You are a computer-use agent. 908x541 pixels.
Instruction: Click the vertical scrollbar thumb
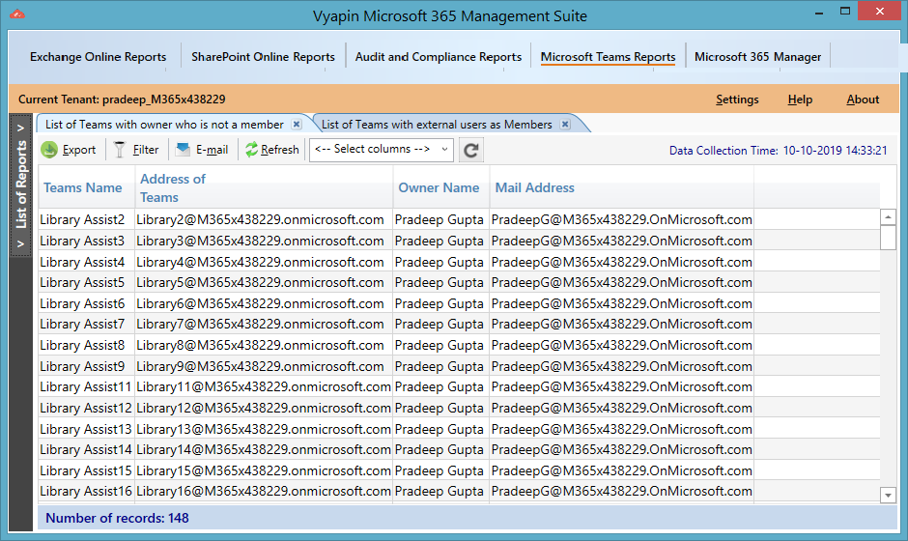(888, 238)
